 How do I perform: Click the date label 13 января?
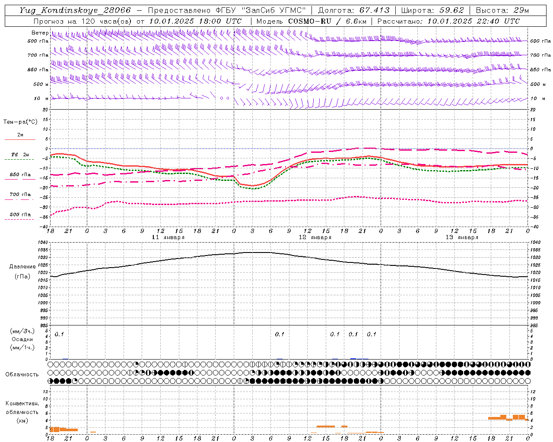pos(462,237)
